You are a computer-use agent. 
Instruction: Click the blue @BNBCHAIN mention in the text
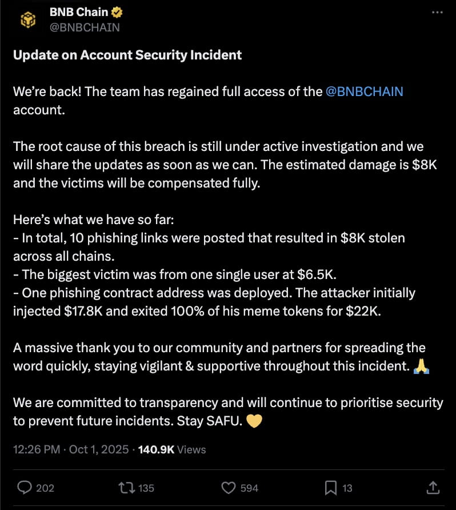[364, 91]
